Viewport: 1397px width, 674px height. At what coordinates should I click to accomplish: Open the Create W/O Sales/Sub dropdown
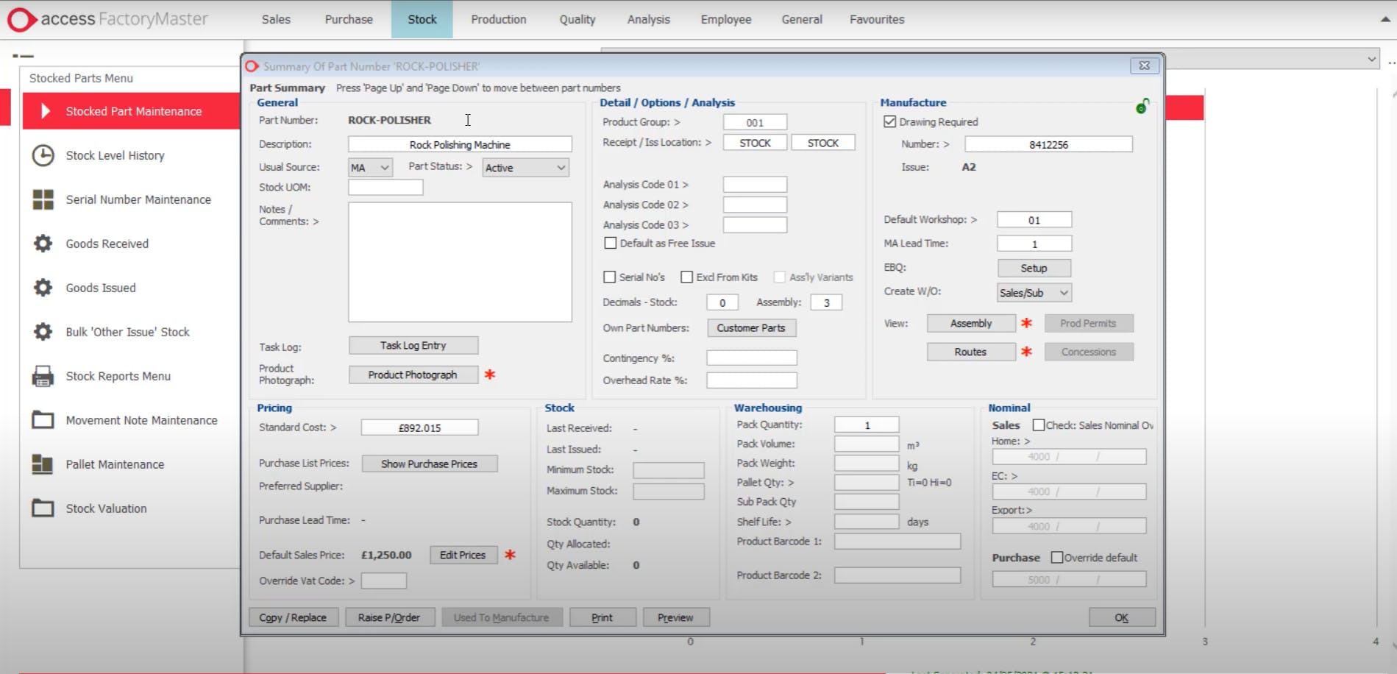pos(1034,293)
